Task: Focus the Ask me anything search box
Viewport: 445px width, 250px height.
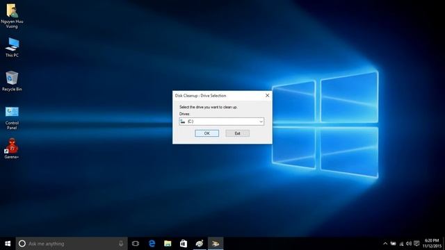Action: tap(72, 244)
